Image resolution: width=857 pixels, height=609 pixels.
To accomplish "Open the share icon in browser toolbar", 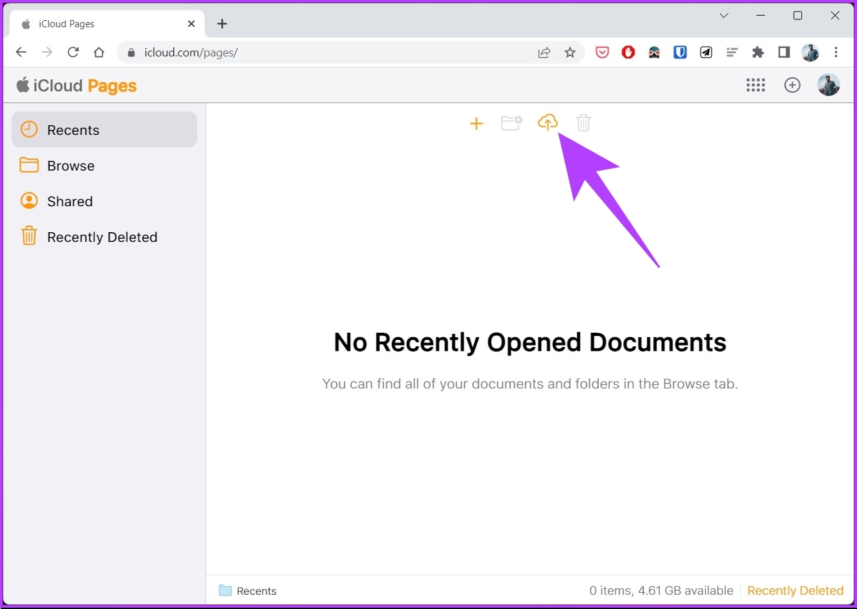I will point(544,53).
